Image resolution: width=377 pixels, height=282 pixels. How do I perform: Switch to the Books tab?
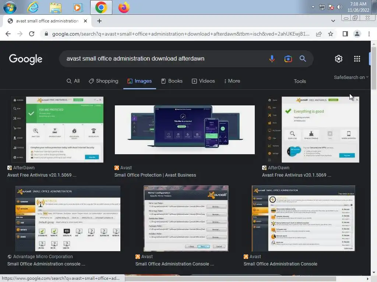click(172, 81)
